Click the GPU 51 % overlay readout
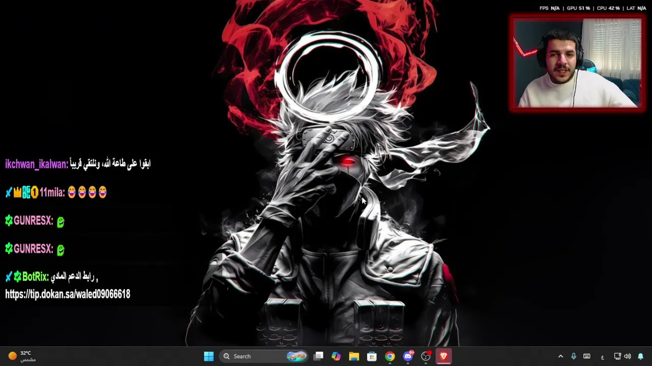Screen dimensions: 652x366 pyautogui.click(x=578, y=8)
